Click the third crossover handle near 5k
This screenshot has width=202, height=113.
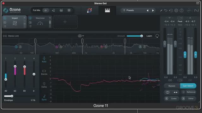tap(125, 41)
